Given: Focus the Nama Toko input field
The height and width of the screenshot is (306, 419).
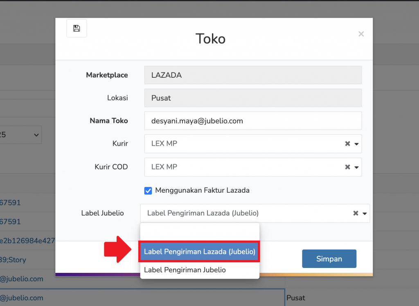Looking at the screenshot, I should coord(253,121).
